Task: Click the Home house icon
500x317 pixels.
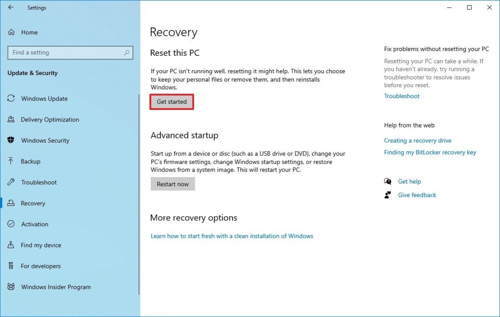Action: click(11, 32)
